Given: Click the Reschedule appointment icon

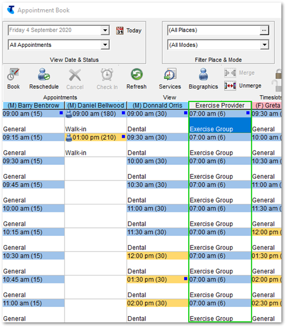Looking at the screenshot, I should (43, 74).
